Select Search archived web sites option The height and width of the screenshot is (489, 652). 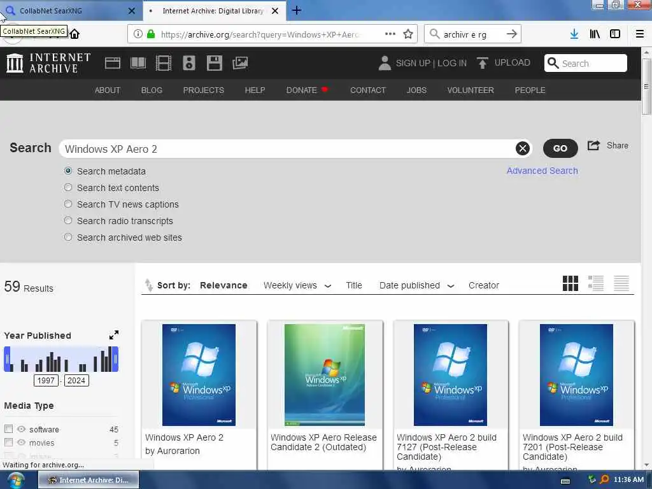[x=68, y=237]
